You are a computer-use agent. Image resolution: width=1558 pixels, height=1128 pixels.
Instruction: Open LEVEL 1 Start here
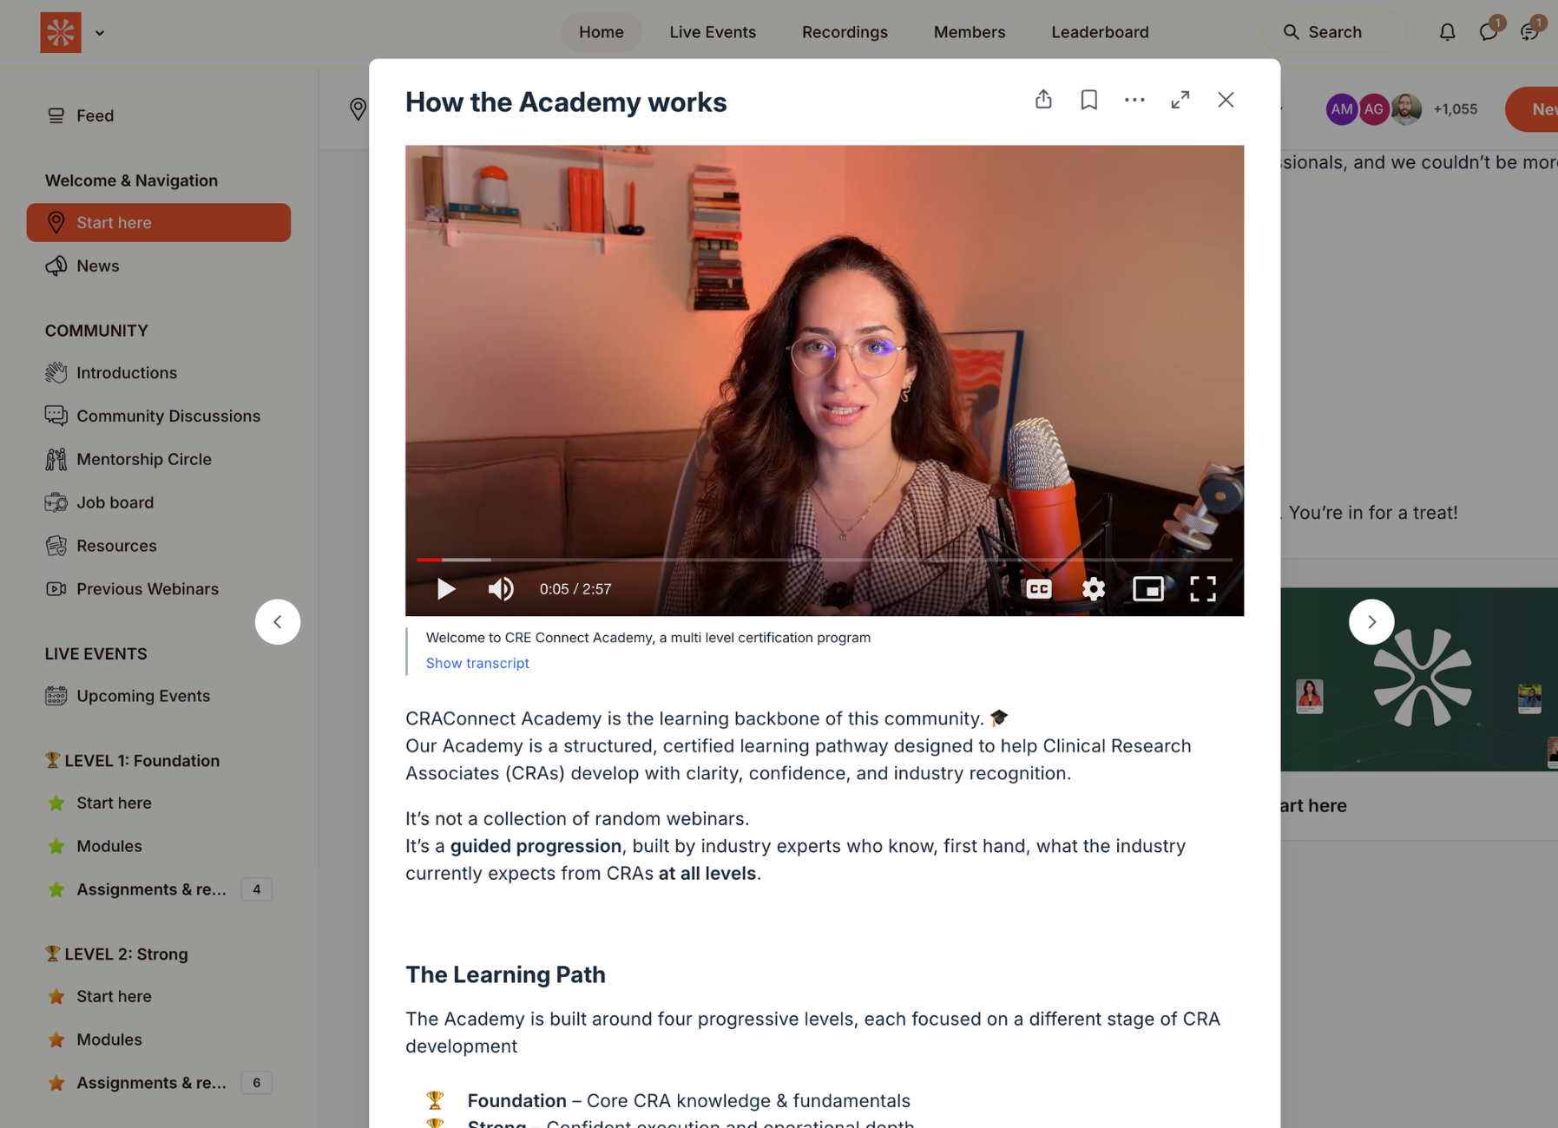pyautogui.click(x=159, y=803)
